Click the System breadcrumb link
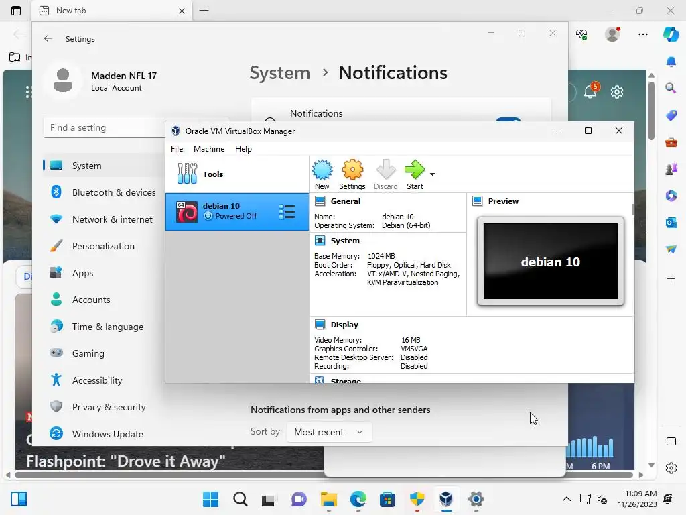686x515 pixels. (x=279, y=72)
